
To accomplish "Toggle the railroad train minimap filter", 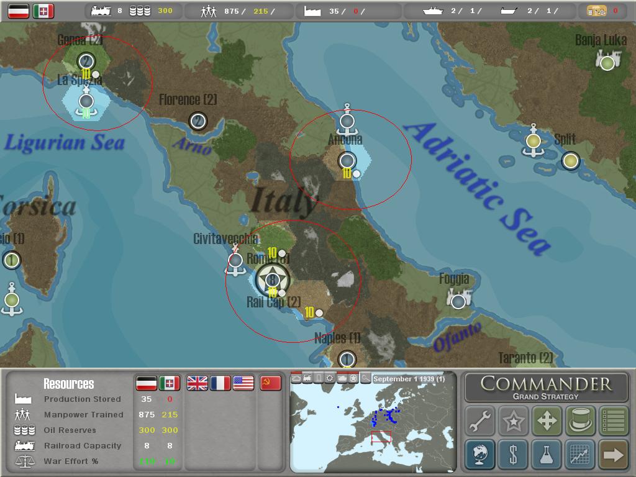I will click(x=308, y=378).
